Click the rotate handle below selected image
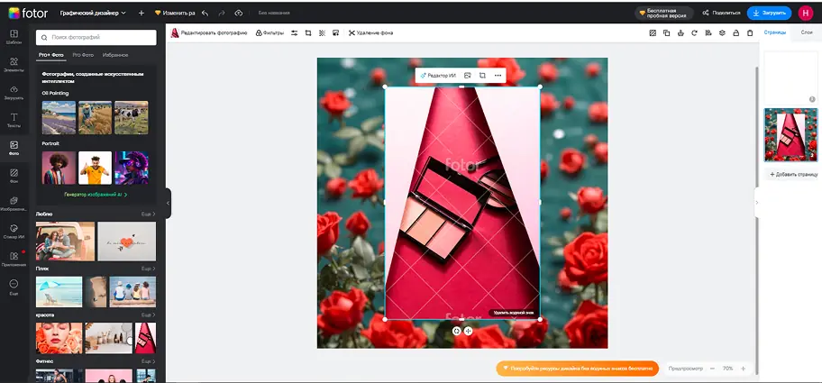Screen dimensions: 822x383 pos(456,331)
